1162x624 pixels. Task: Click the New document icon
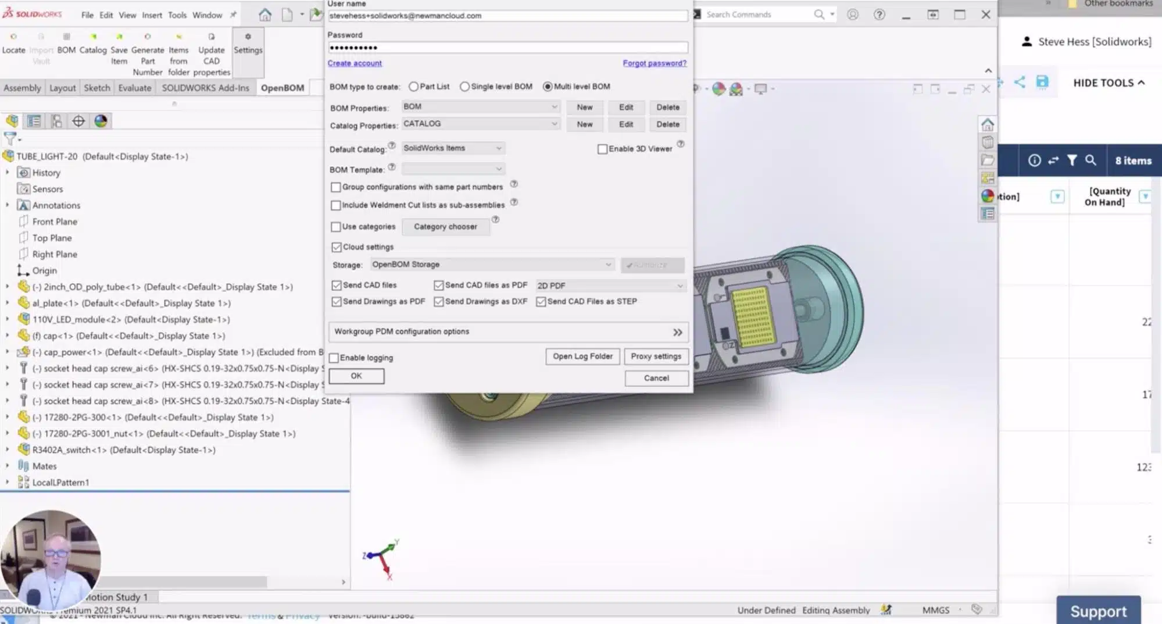[x=287, y=15]
